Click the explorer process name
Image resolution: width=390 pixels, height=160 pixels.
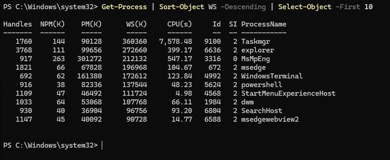click(x=258, y=50)
